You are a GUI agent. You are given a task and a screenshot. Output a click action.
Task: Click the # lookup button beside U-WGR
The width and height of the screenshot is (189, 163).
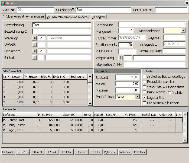coord(35,45)
